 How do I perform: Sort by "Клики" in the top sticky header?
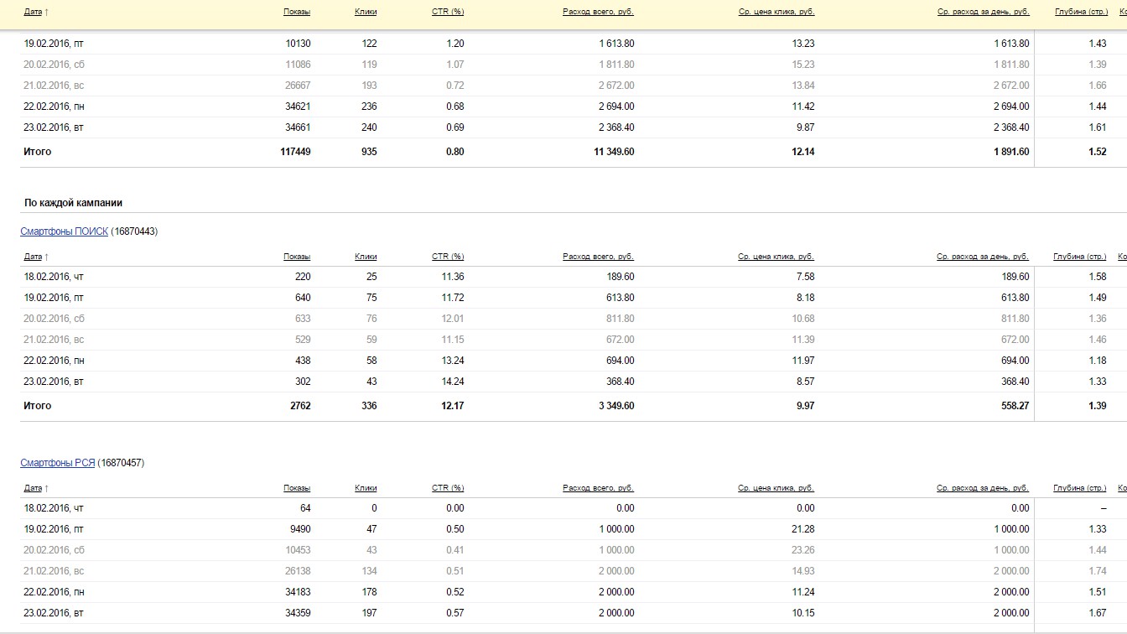366,13
